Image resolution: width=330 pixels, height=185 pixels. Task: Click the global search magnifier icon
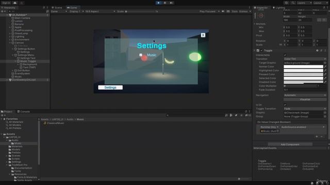point(293,3)
